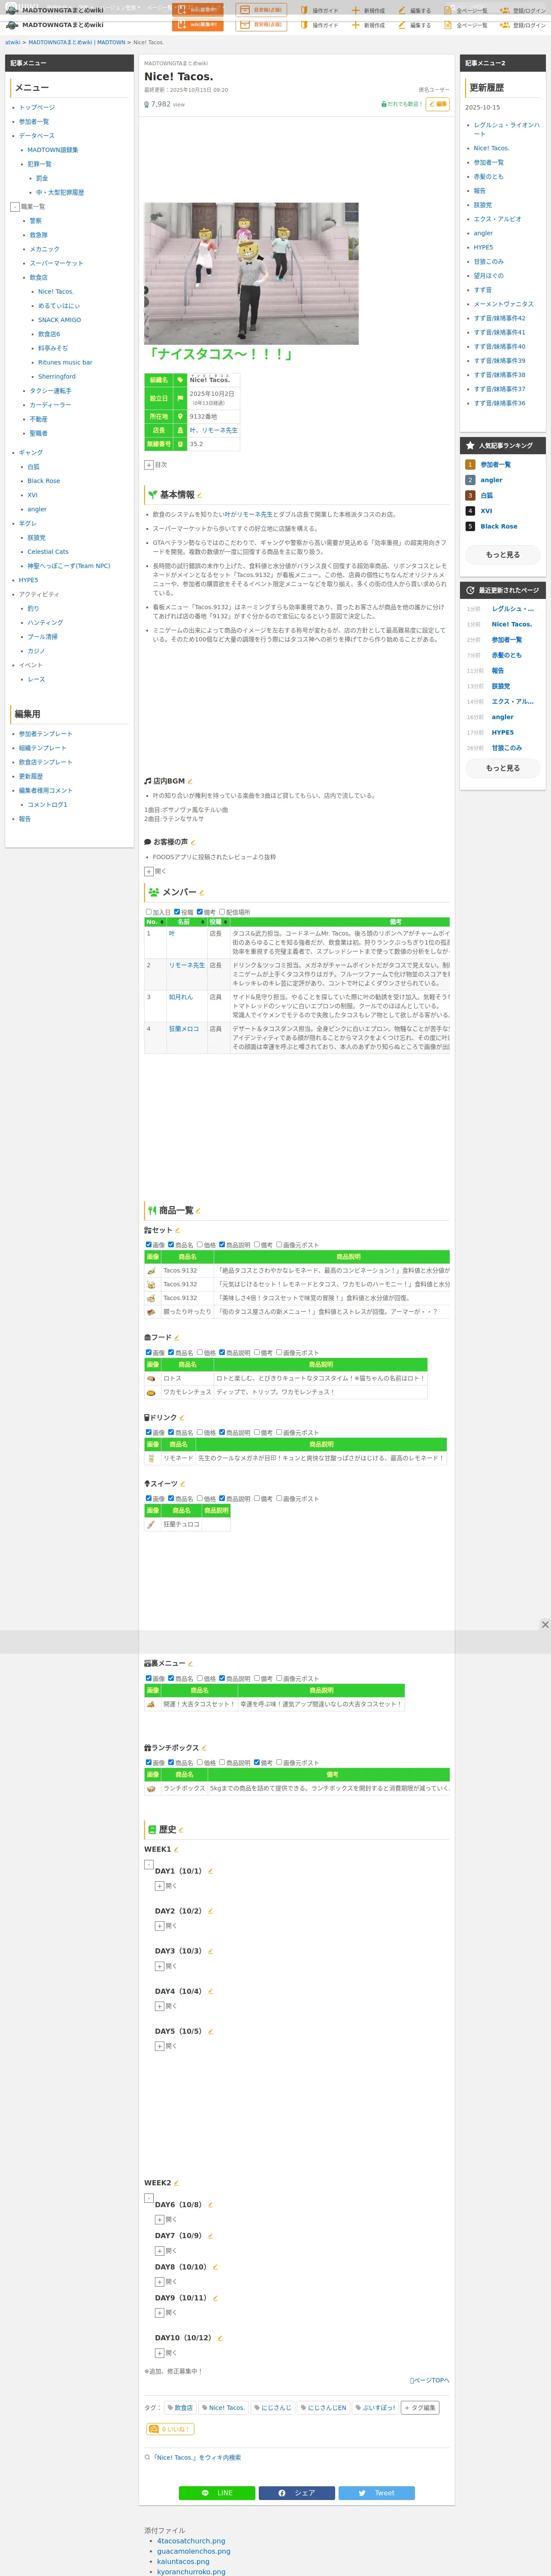Click the edit pencil next to 裏メニュー

point(190,1664)
